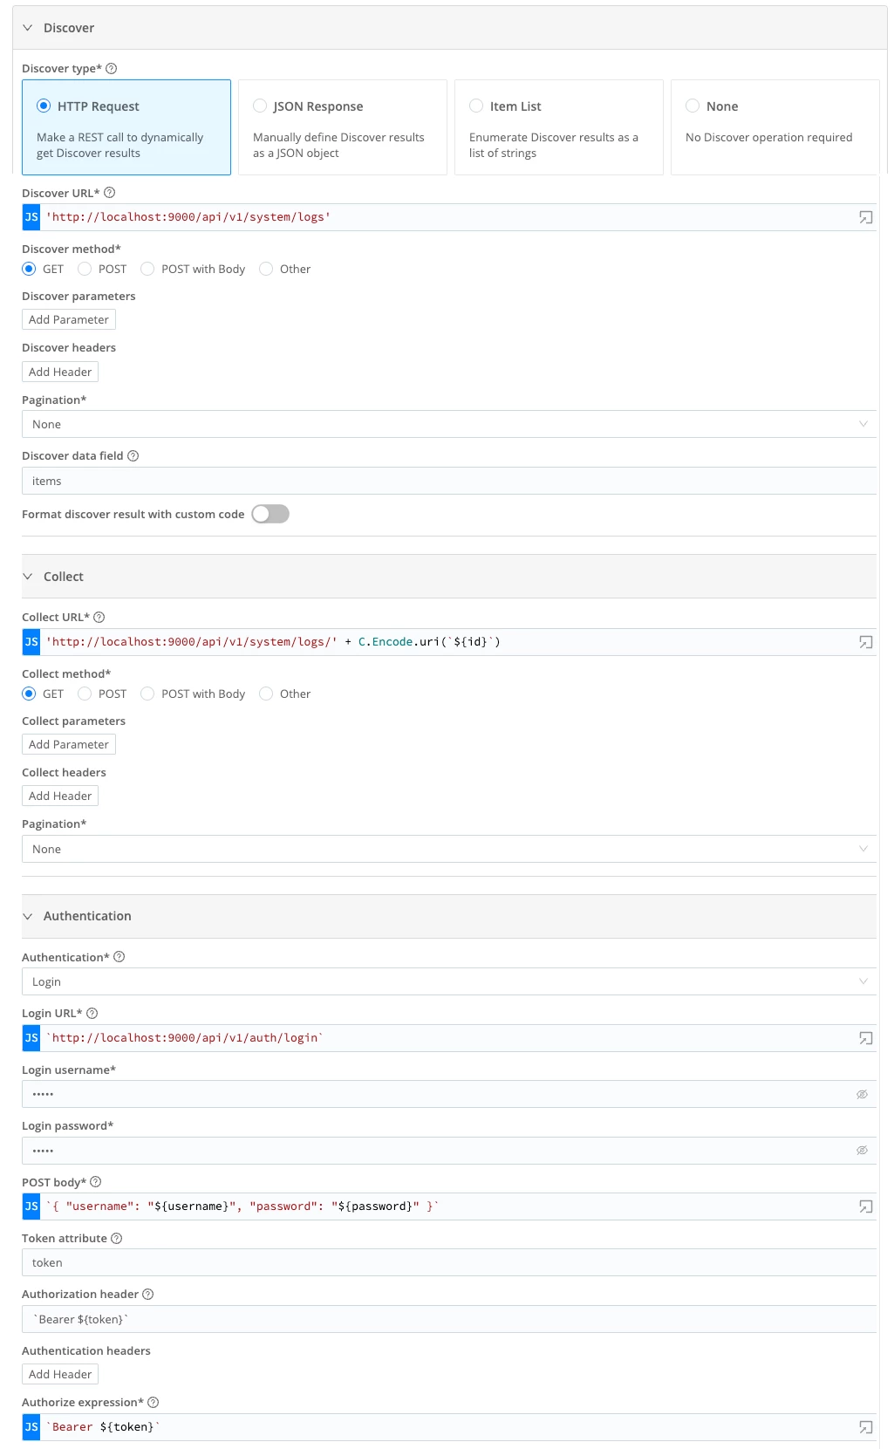The width and height of the screenshot is (894, 1449).
Task: Add a Collect parameter
Action: click(69, 744)
